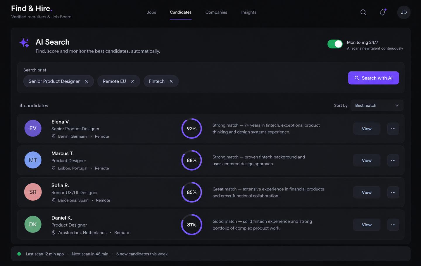Image resolution: width=421 pixels, height=266 pixels.
Task: Open more options for Elena V.
Action: 393,129
